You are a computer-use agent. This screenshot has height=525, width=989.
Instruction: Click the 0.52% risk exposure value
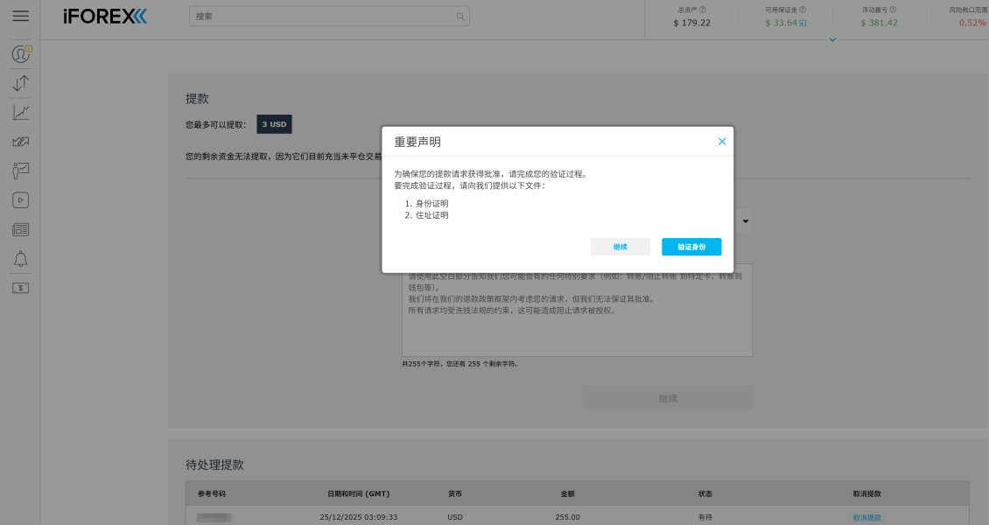click(x=972, y=23)
